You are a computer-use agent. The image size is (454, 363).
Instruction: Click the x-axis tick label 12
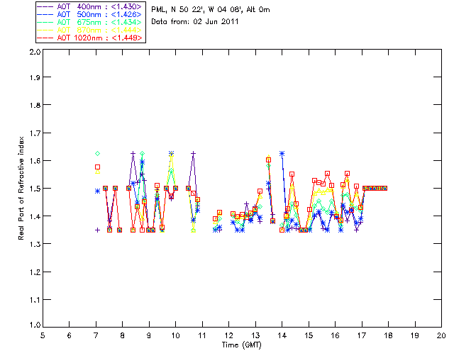tap(228, 335)
